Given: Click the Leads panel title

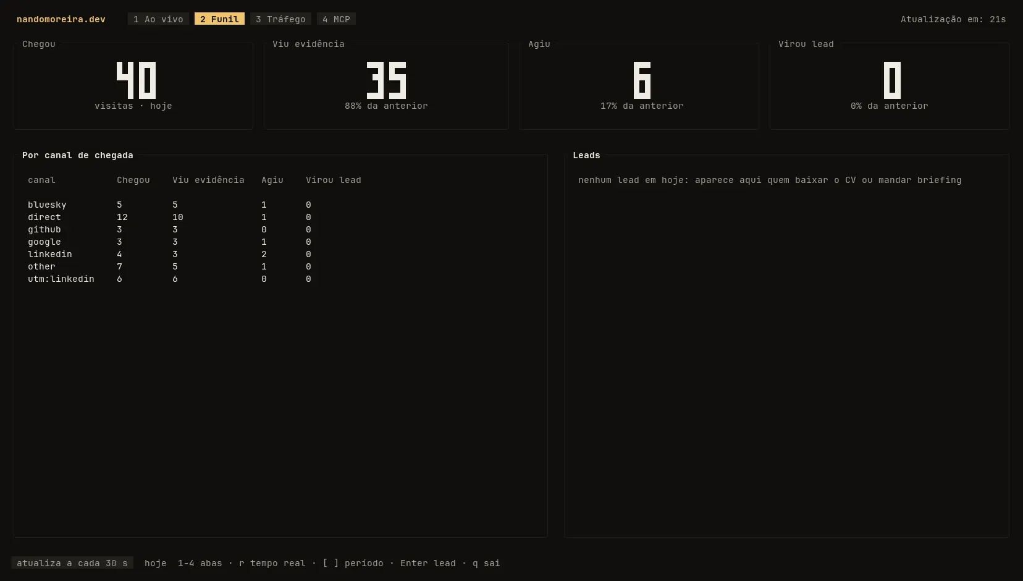Looking at the screenshot, I should coord(586,155).
